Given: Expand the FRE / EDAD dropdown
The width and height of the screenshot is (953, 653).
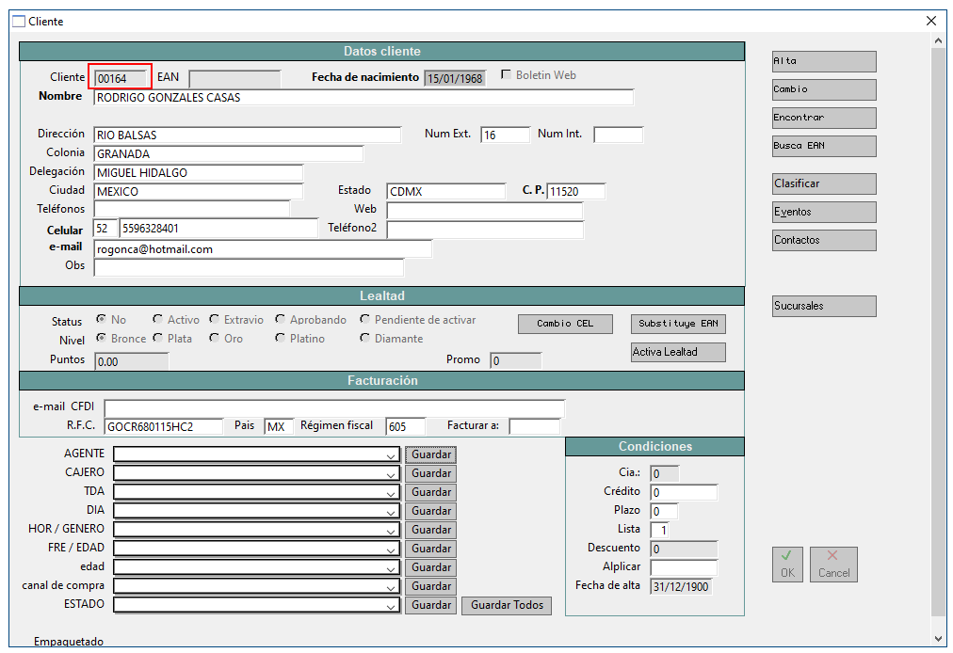Looking at the screenshot, I should click(391, 549).
